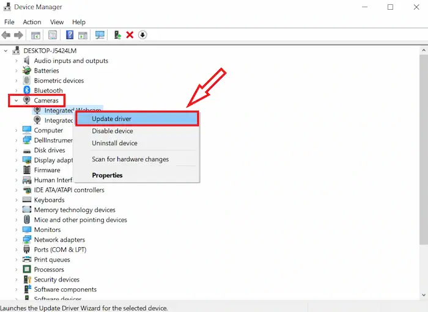This screenshot has width=428, height=312.
Task: Choose Disable device in the context menu
Action: [x=113, y=131]
